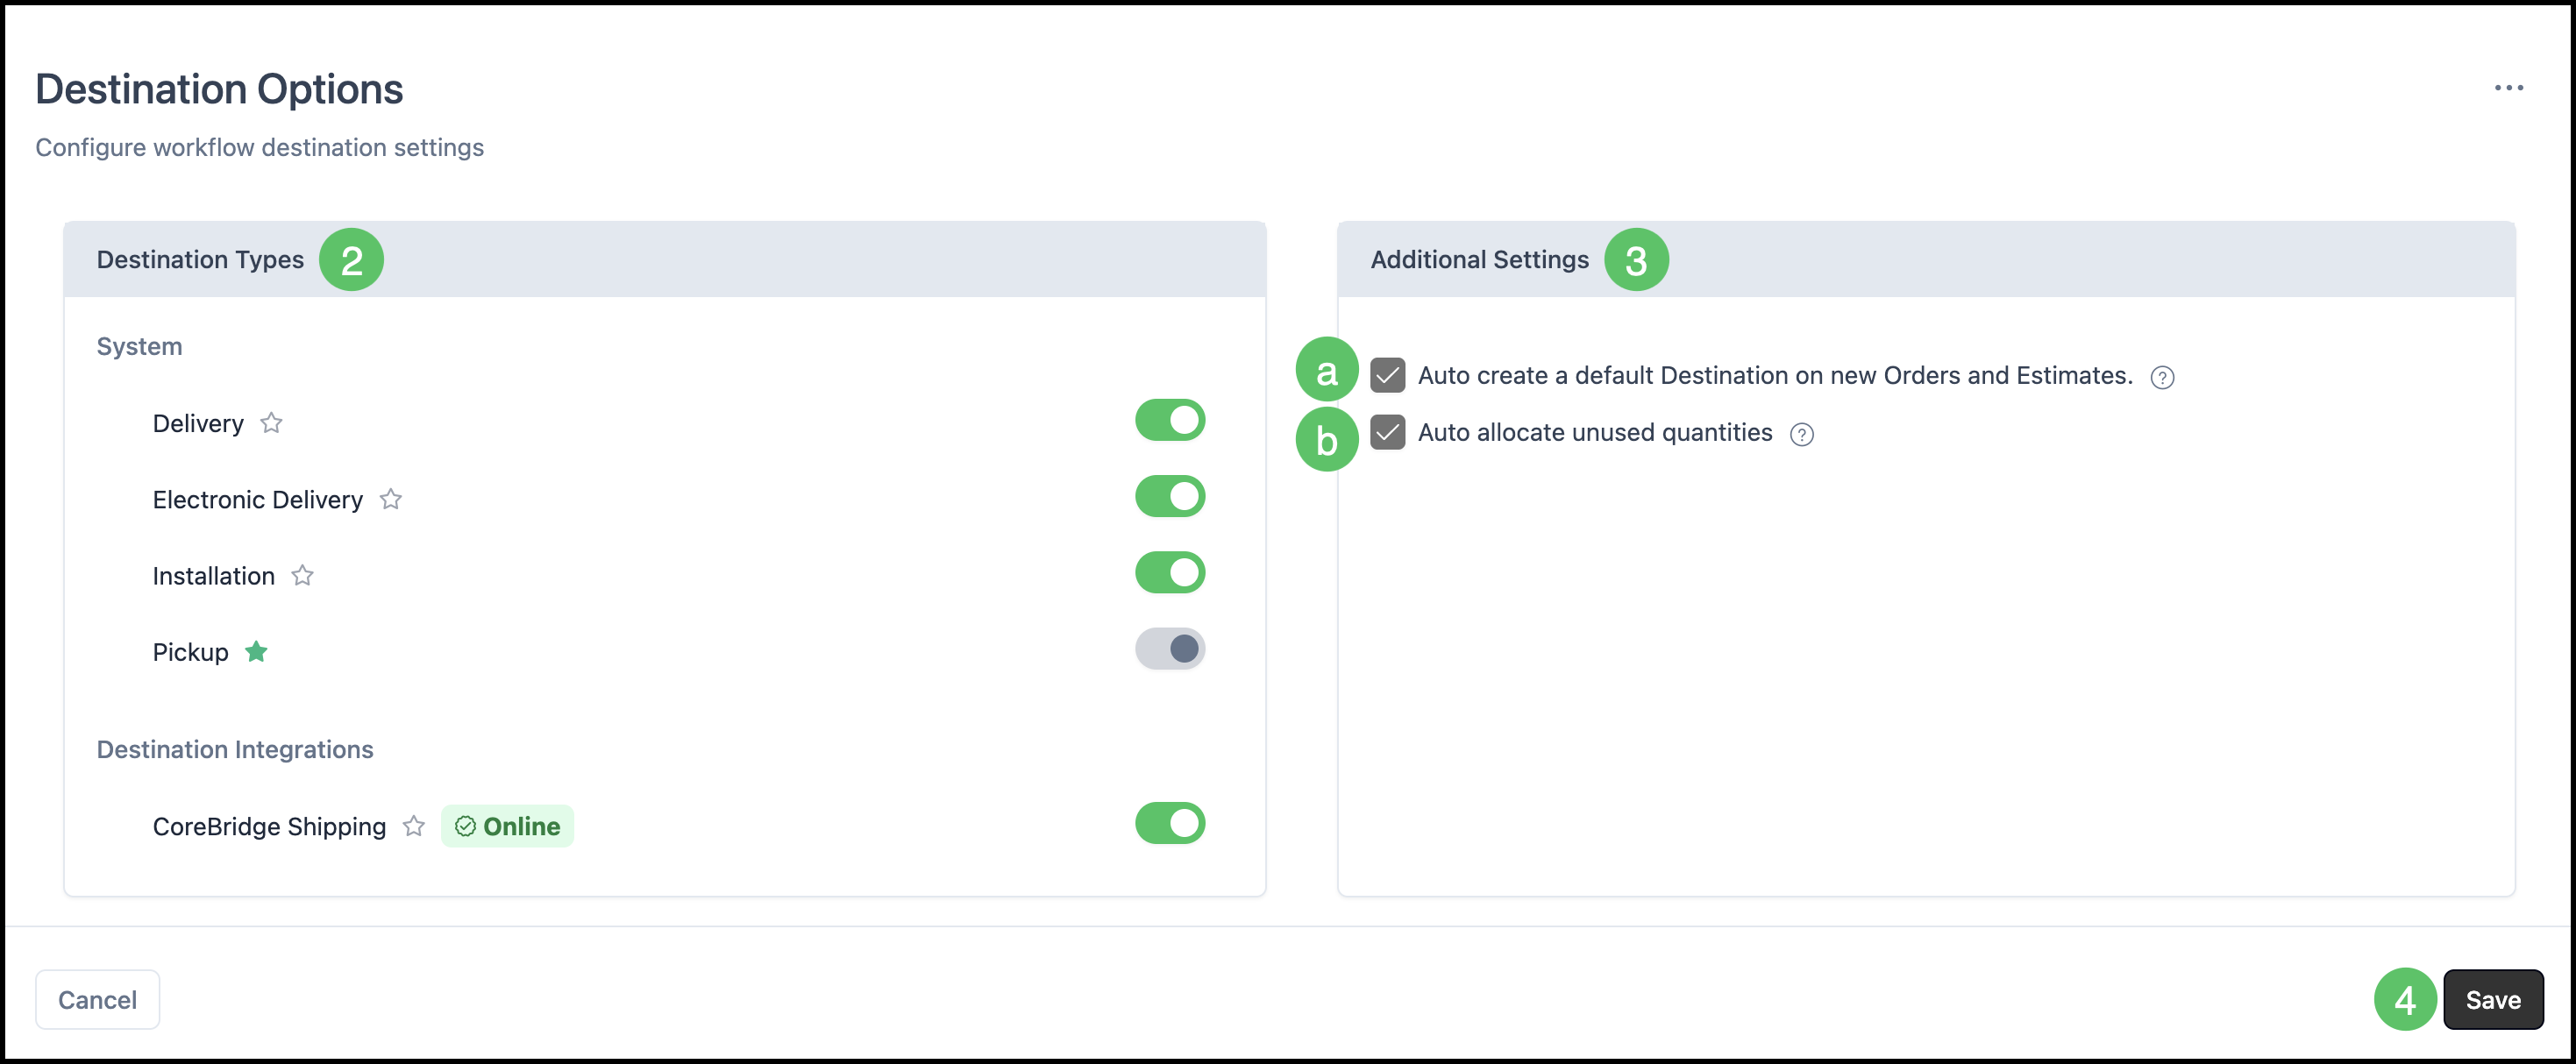Star the Electronic Delivery destination type

click(x=391, y=499)
